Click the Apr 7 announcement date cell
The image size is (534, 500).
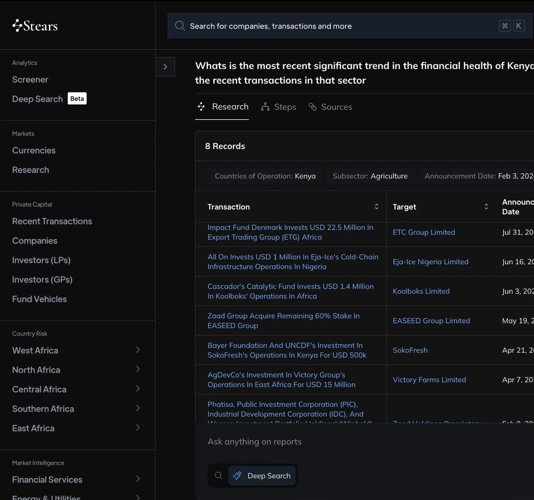pos(518,380)
